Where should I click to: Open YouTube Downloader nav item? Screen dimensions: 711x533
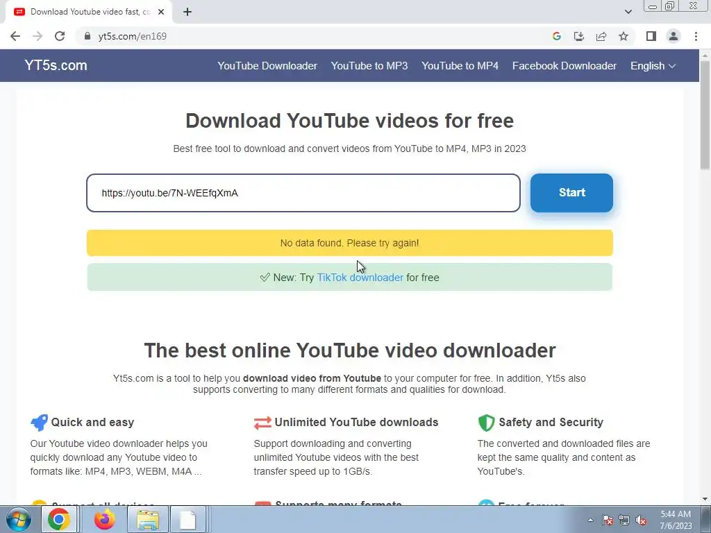pos(267,66)
